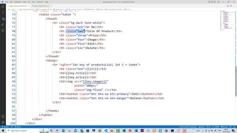Open the app.component.html breadcrumb dropdown
Image resolution: width=237 pixels, height=133 pixels.
[26, 9]
